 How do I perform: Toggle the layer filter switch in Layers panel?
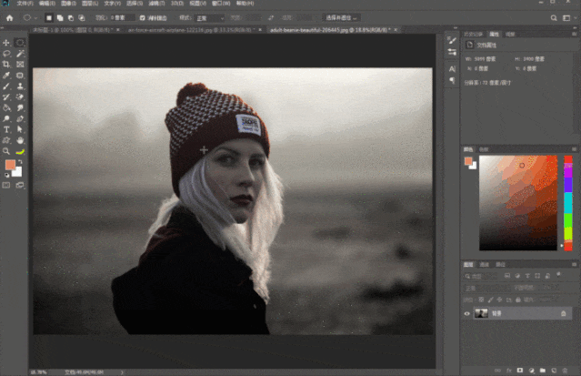pos(559,276)
